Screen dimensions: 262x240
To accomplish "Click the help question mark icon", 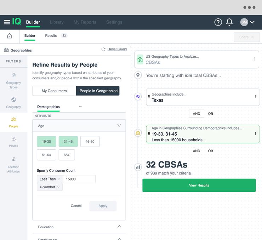I will click(218, 22).
